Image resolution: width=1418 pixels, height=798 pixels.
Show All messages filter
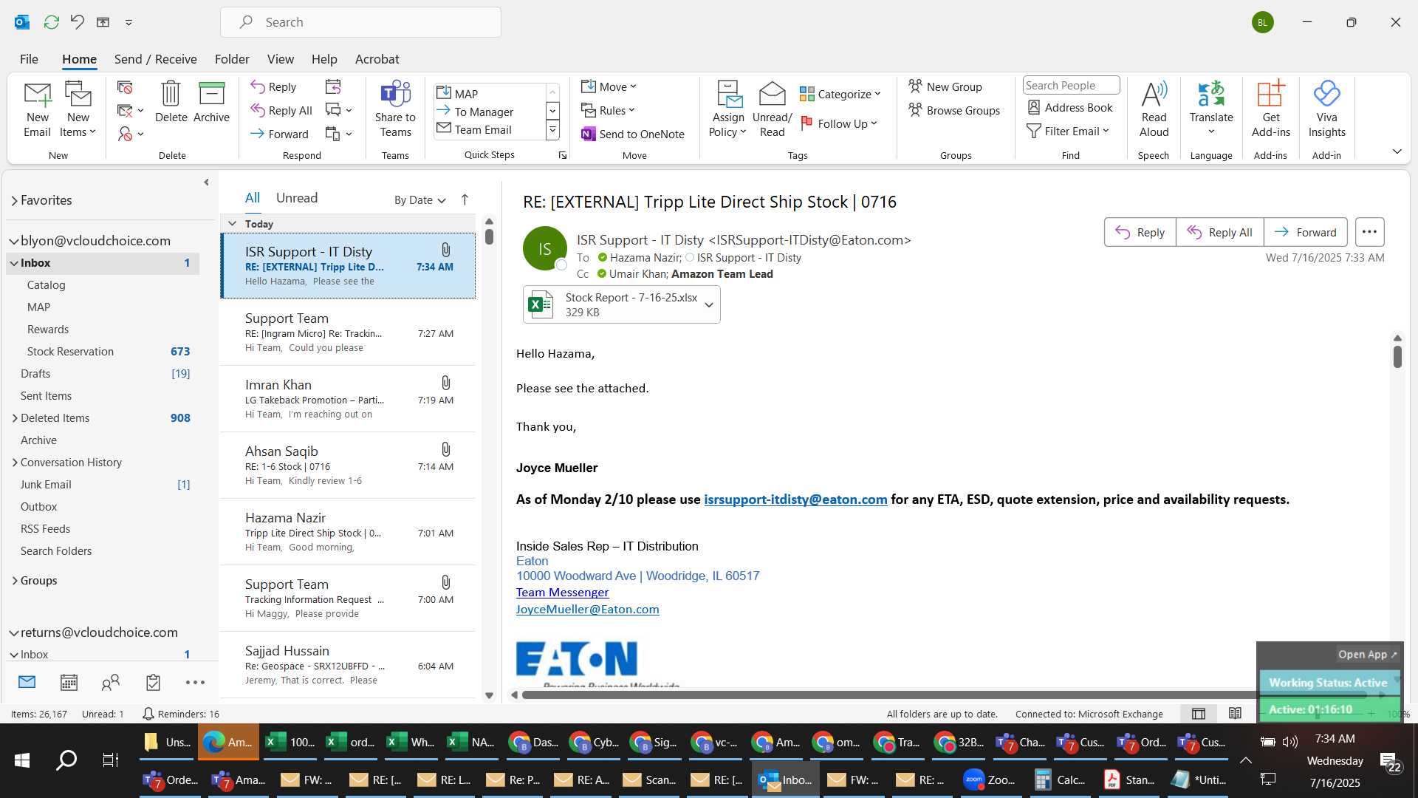[253, 198]
